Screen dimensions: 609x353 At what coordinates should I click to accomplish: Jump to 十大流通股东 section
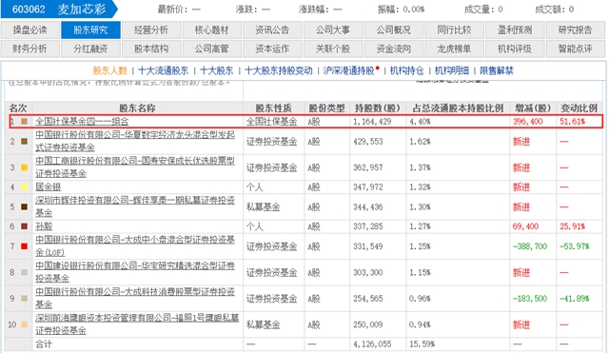pyautogui.click(x=163, y=70)
